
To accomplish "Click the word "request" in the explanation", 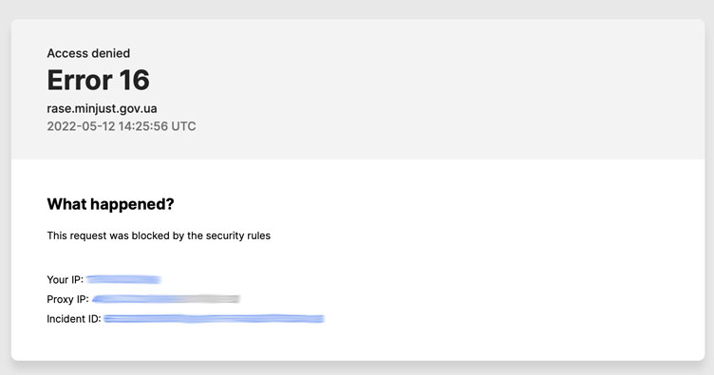I will coord(88,236).
